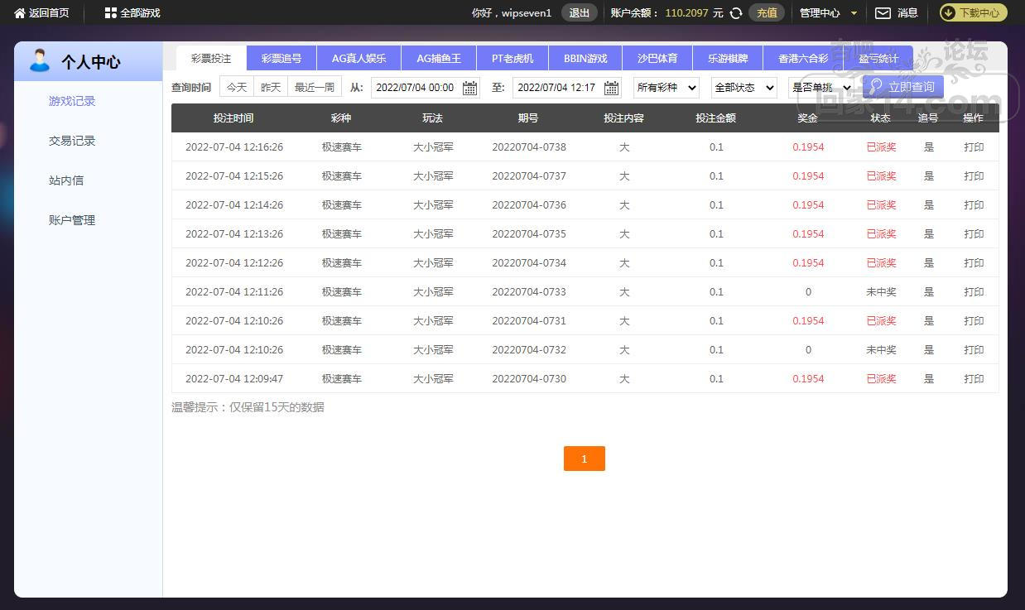1025x610 pixels.
Task: Click the grid icon for 全部游戏
Action: click(111, 13)
